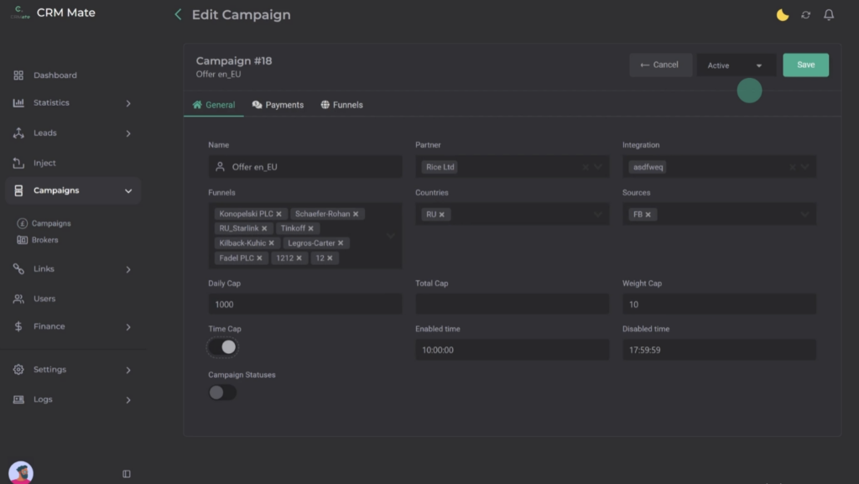Viewport: 859px width, 484px height.
Task: Click the Cancel button
Action: pos(659,65)
